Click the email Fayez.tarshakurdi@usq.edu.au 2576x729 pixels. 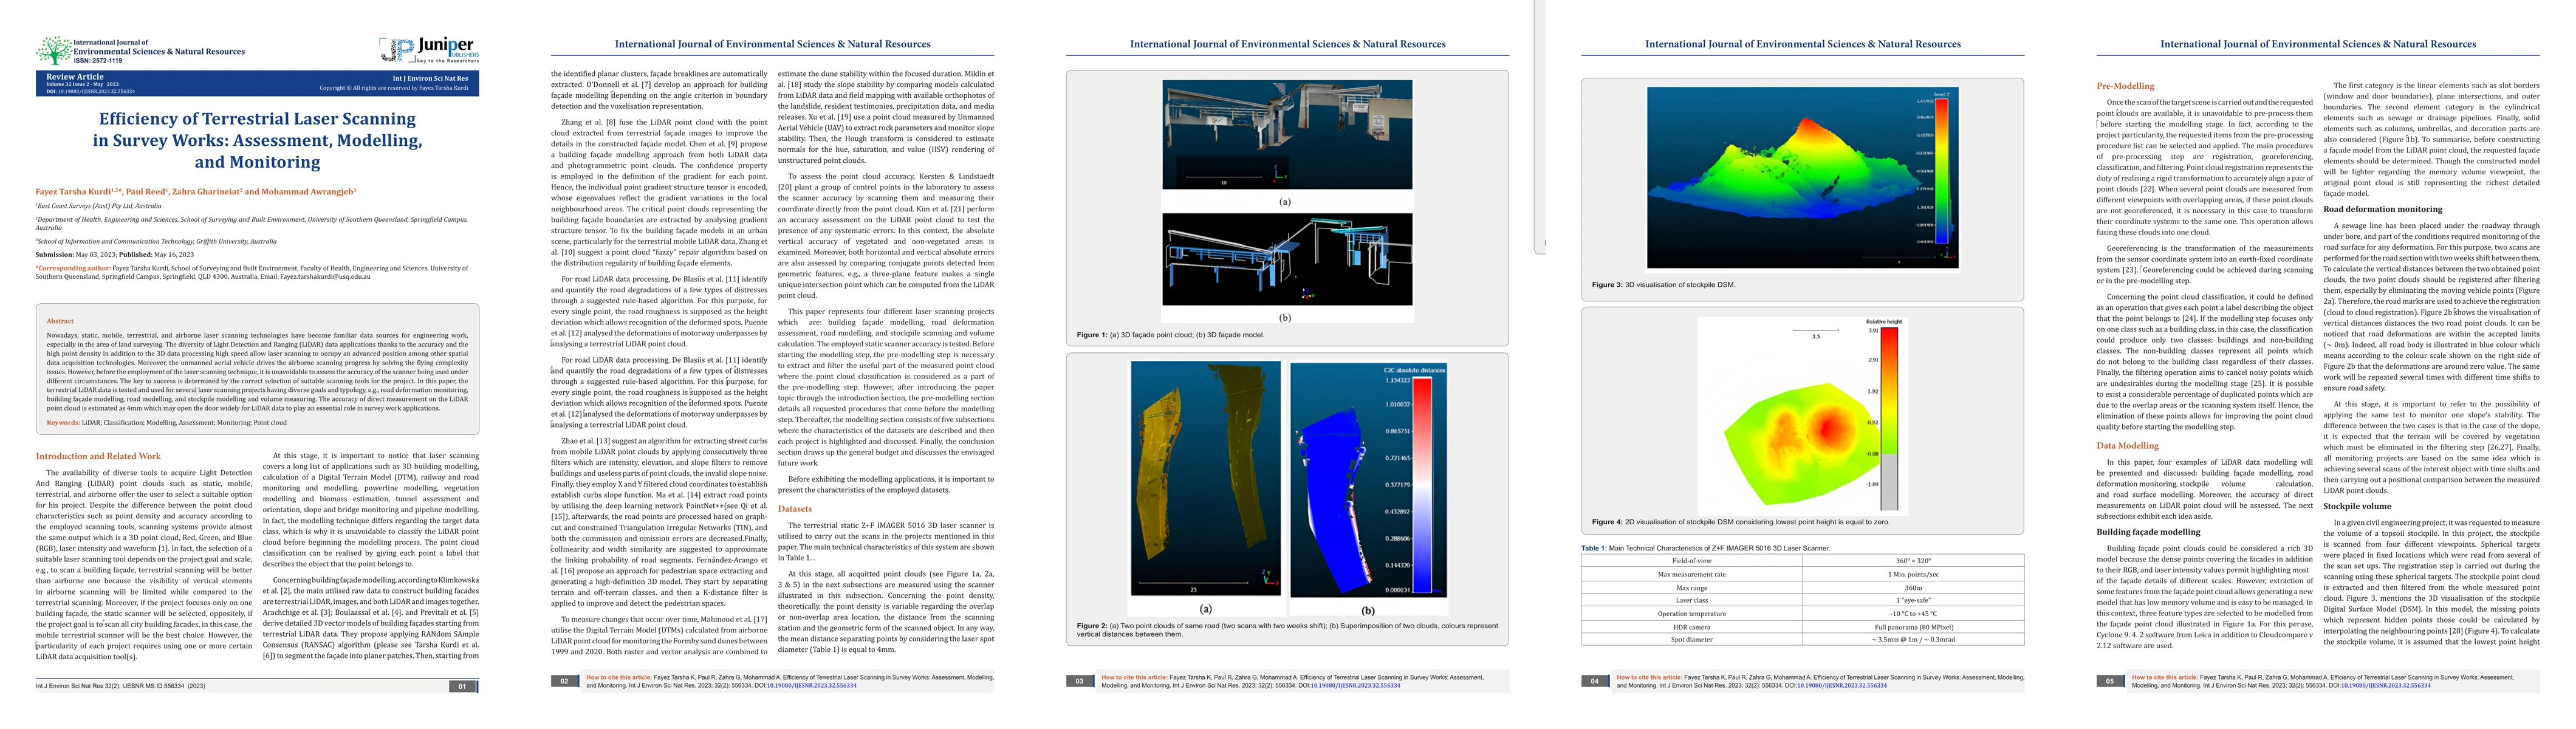coord(324,276)
